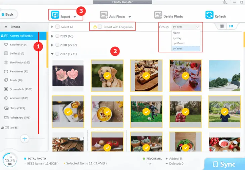Click the Selfies portrait icon
This screenshot has width=245, height=170.
click(6, 53)
